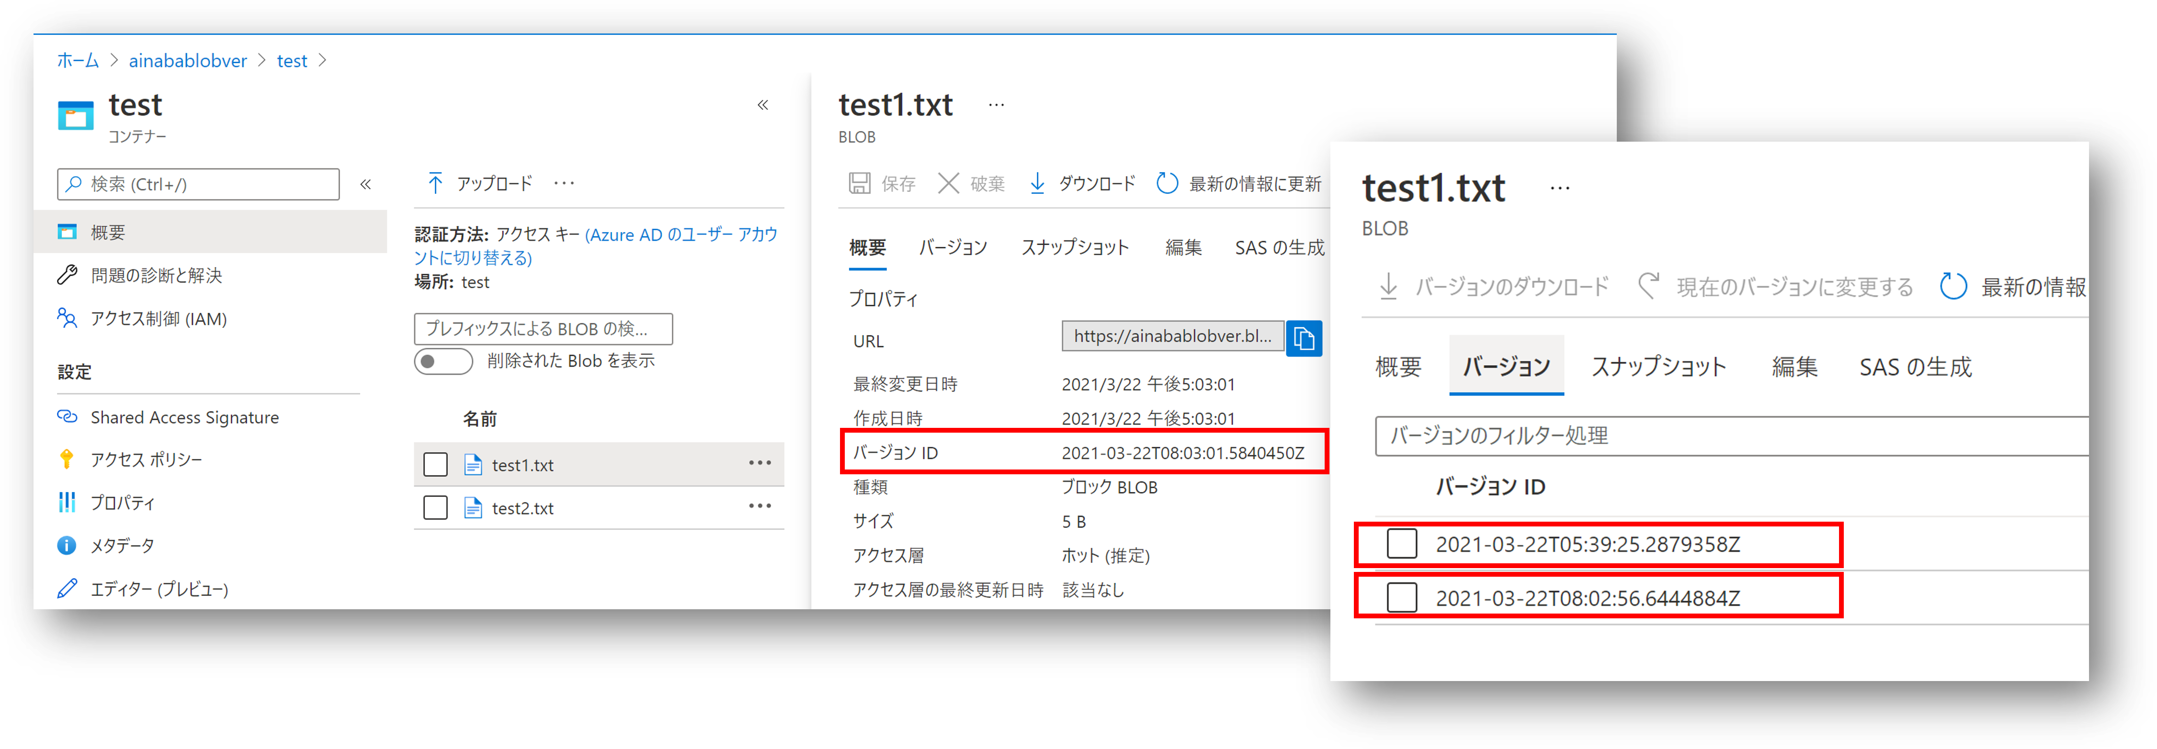The image size is (2157, 749).
Task: Open ellipsis menu in the front versions window
Action: [1559, 188]
